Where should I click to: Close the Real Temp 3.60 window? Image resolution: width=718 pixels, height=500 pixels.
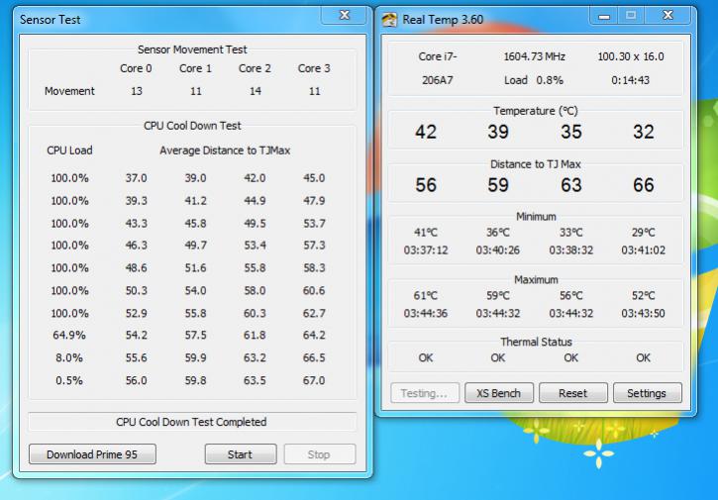[x=667, y=16]
